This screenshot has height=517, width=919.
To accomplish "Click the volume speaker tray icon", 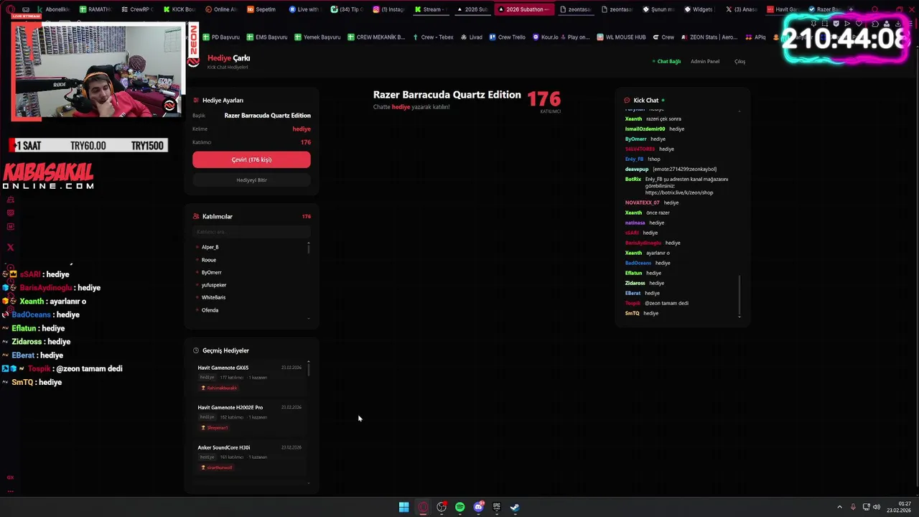I will tap(877, 507).
